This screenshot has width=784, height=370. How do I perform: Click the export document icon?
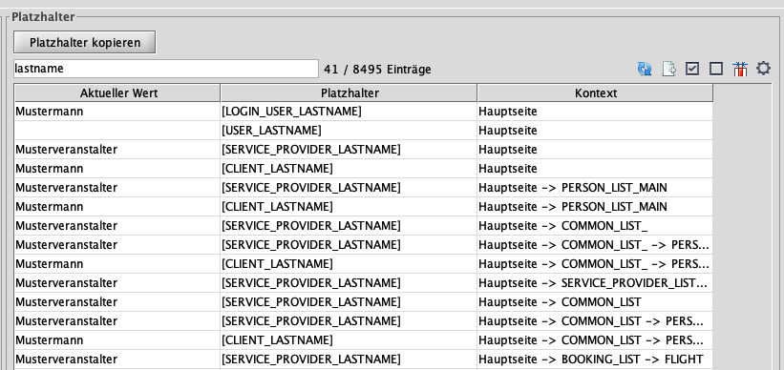pos(668,69)
